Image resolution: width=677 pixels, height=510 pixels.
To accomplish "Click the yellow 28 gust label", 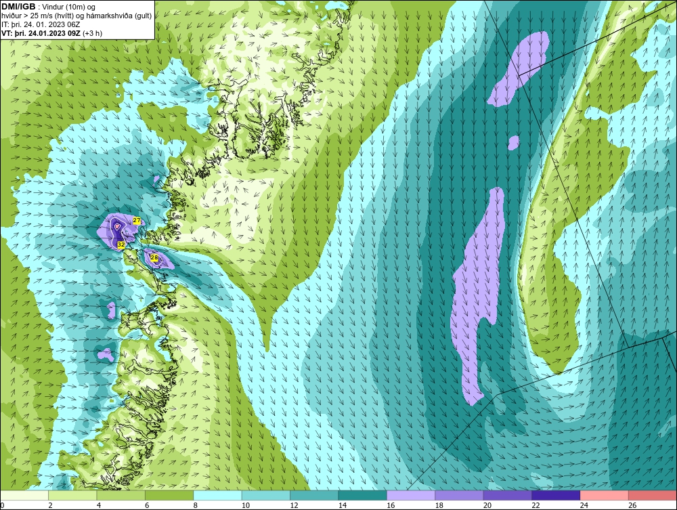I will click(x=154, y=258).
